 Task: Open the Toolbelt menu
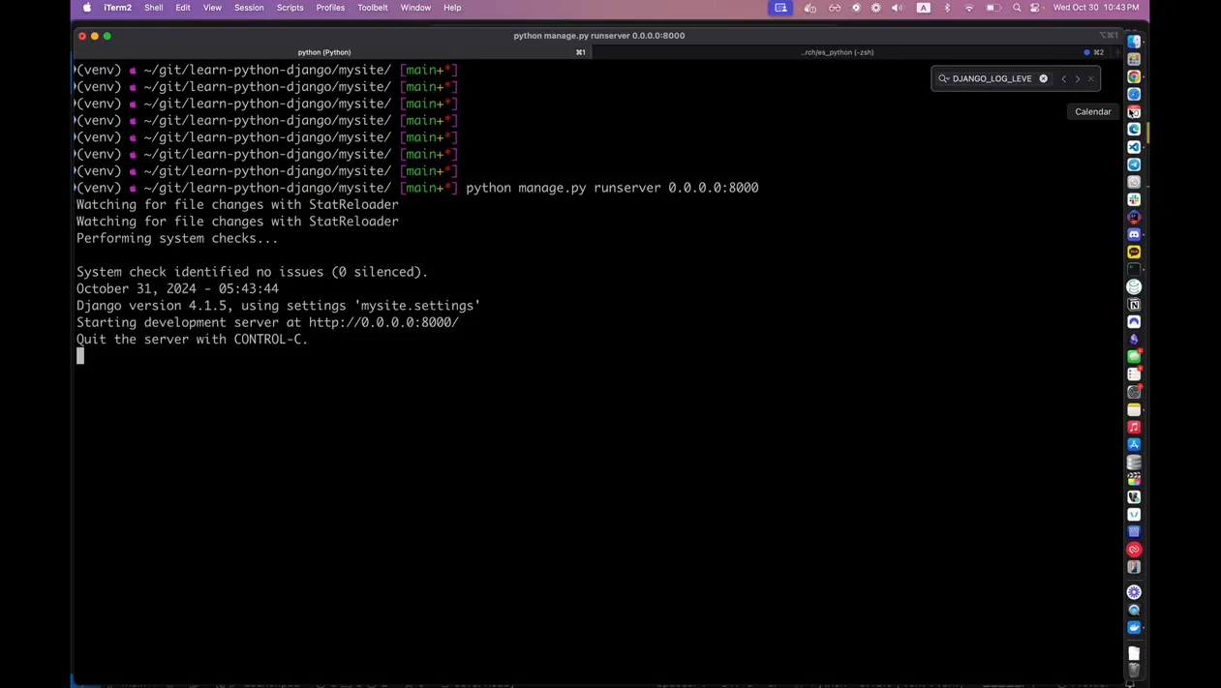tap(373, 8)
